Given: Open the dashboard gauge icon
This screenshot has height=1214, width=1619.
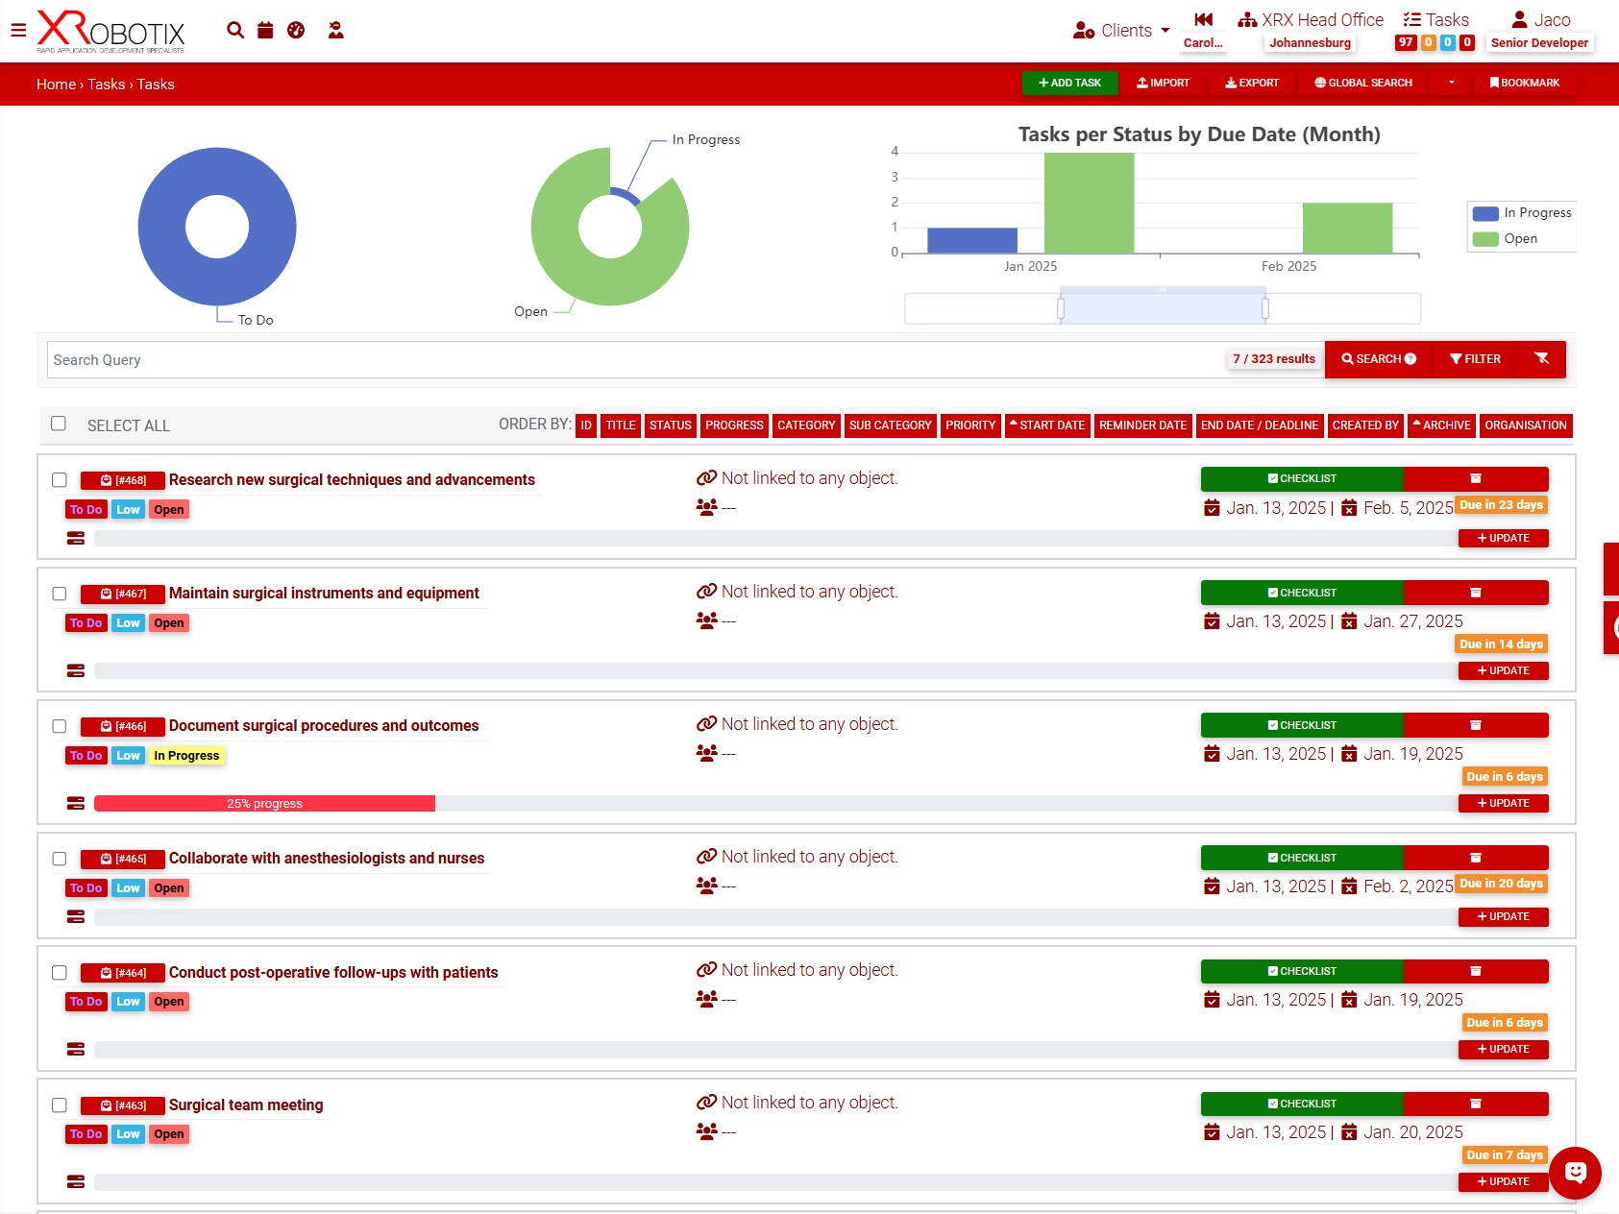Looking at the screenshot, I should [x=296, y=30].
